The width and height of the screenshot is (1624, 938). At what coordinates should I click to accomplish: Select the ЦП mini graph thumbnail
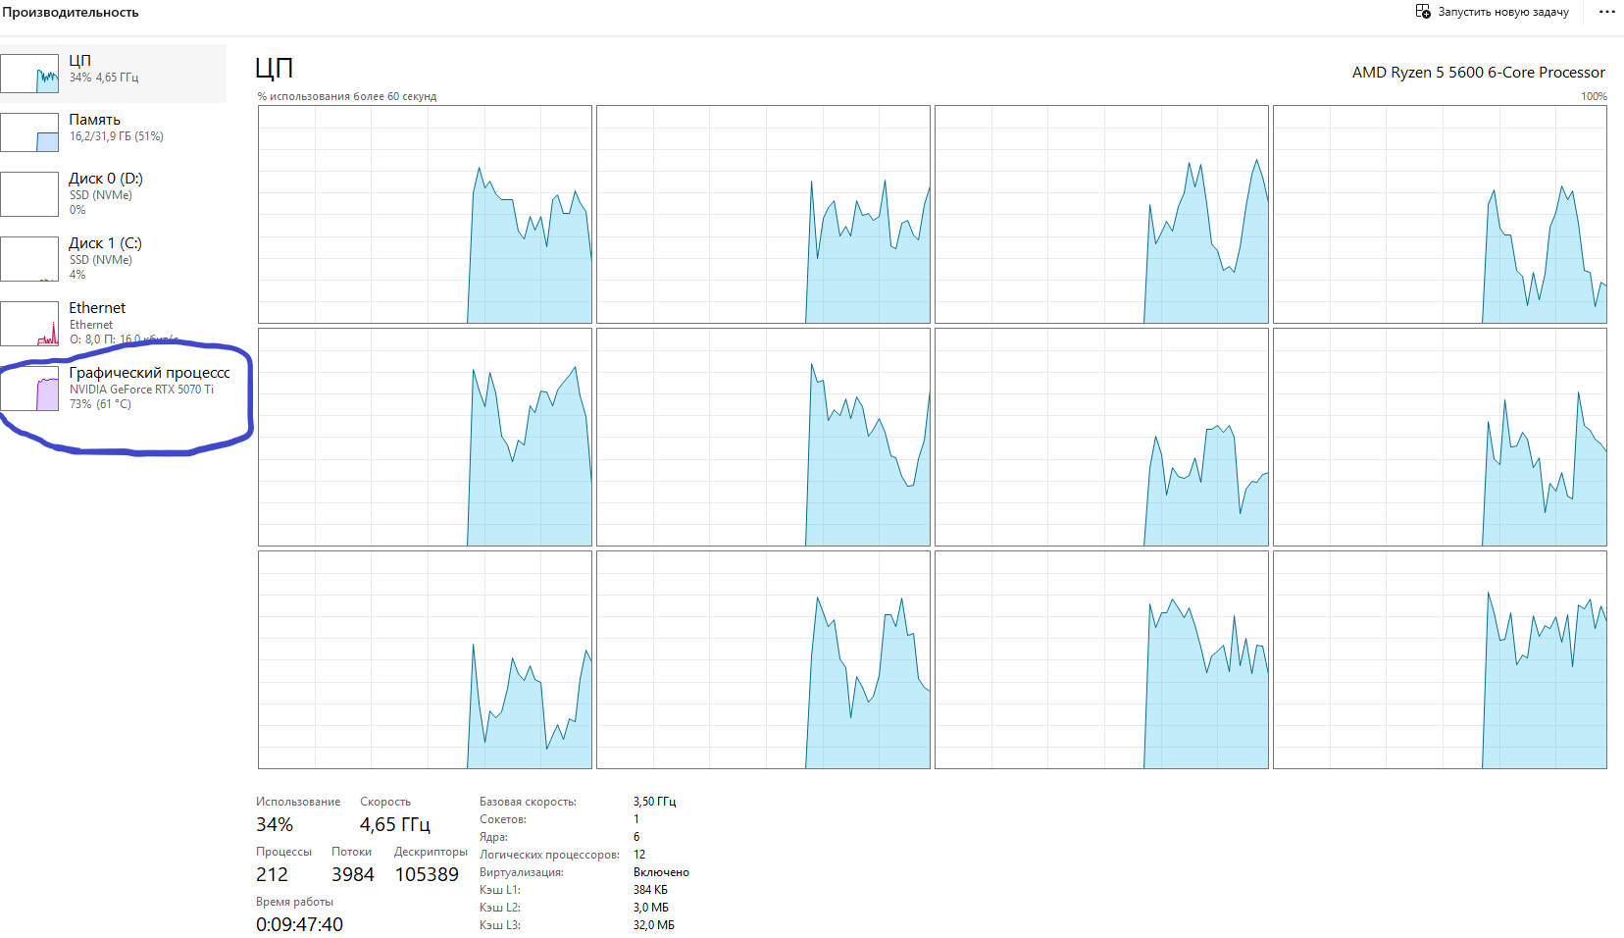(x=29, y=74)
